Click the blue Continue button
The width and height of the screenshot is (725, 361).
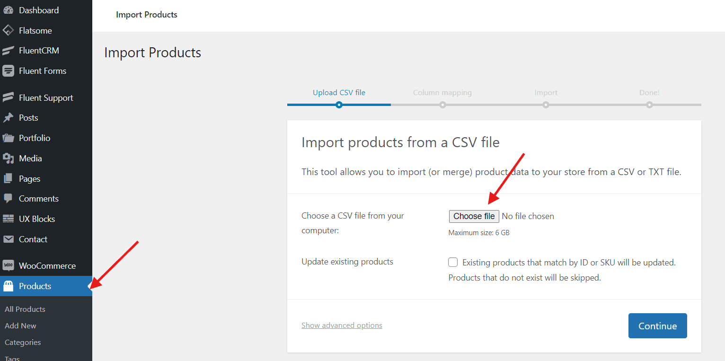(x=657, y=326)
